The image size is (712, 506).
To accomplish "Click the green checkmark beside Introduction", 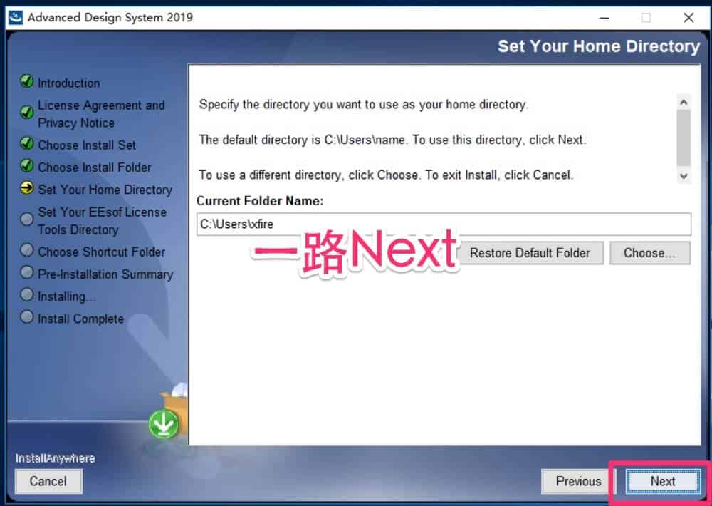I will (27, 81).
